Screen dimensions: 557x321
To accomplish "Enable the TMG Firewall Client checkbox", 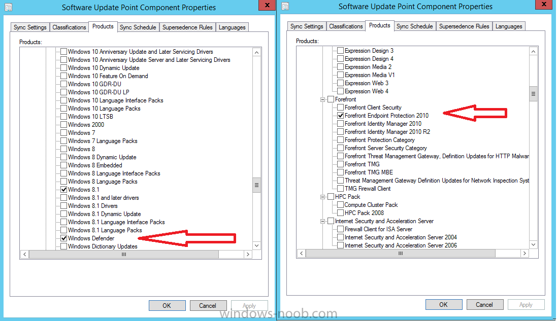I will click(341, 189).
